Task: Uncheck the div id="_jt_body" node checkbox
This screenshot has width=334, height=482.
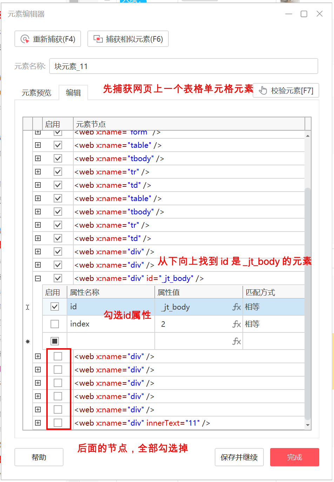Action: click(x=58, y=278)
